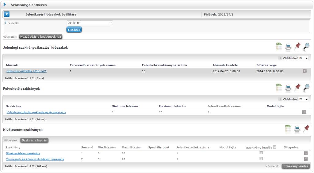
Task: Click page 1 indicator in Felvehető szakirányok table
Action: pyautogui.click(x=280, y=99)
